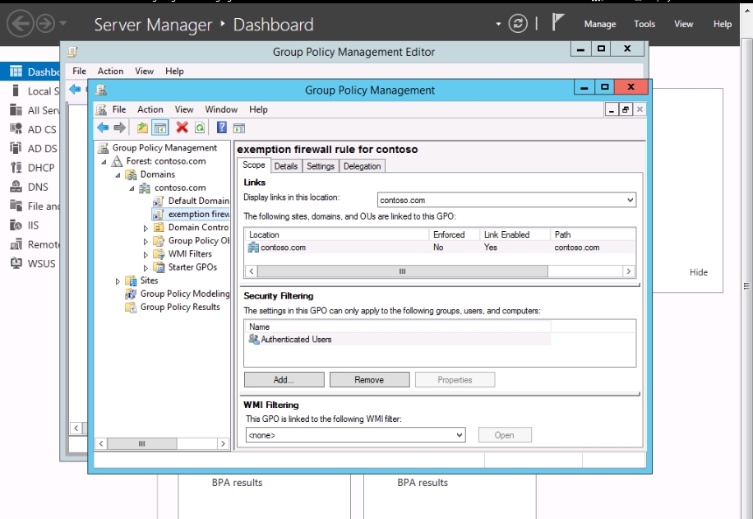The height and width of the screenshot is (519, 753).
Task: Click the Forward arrow in the GPM toolbar
Action: 119,127
